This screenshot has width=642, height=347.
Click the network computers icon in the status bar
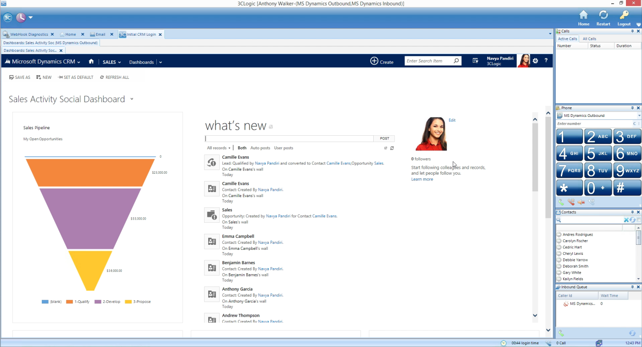pos(599,343)
